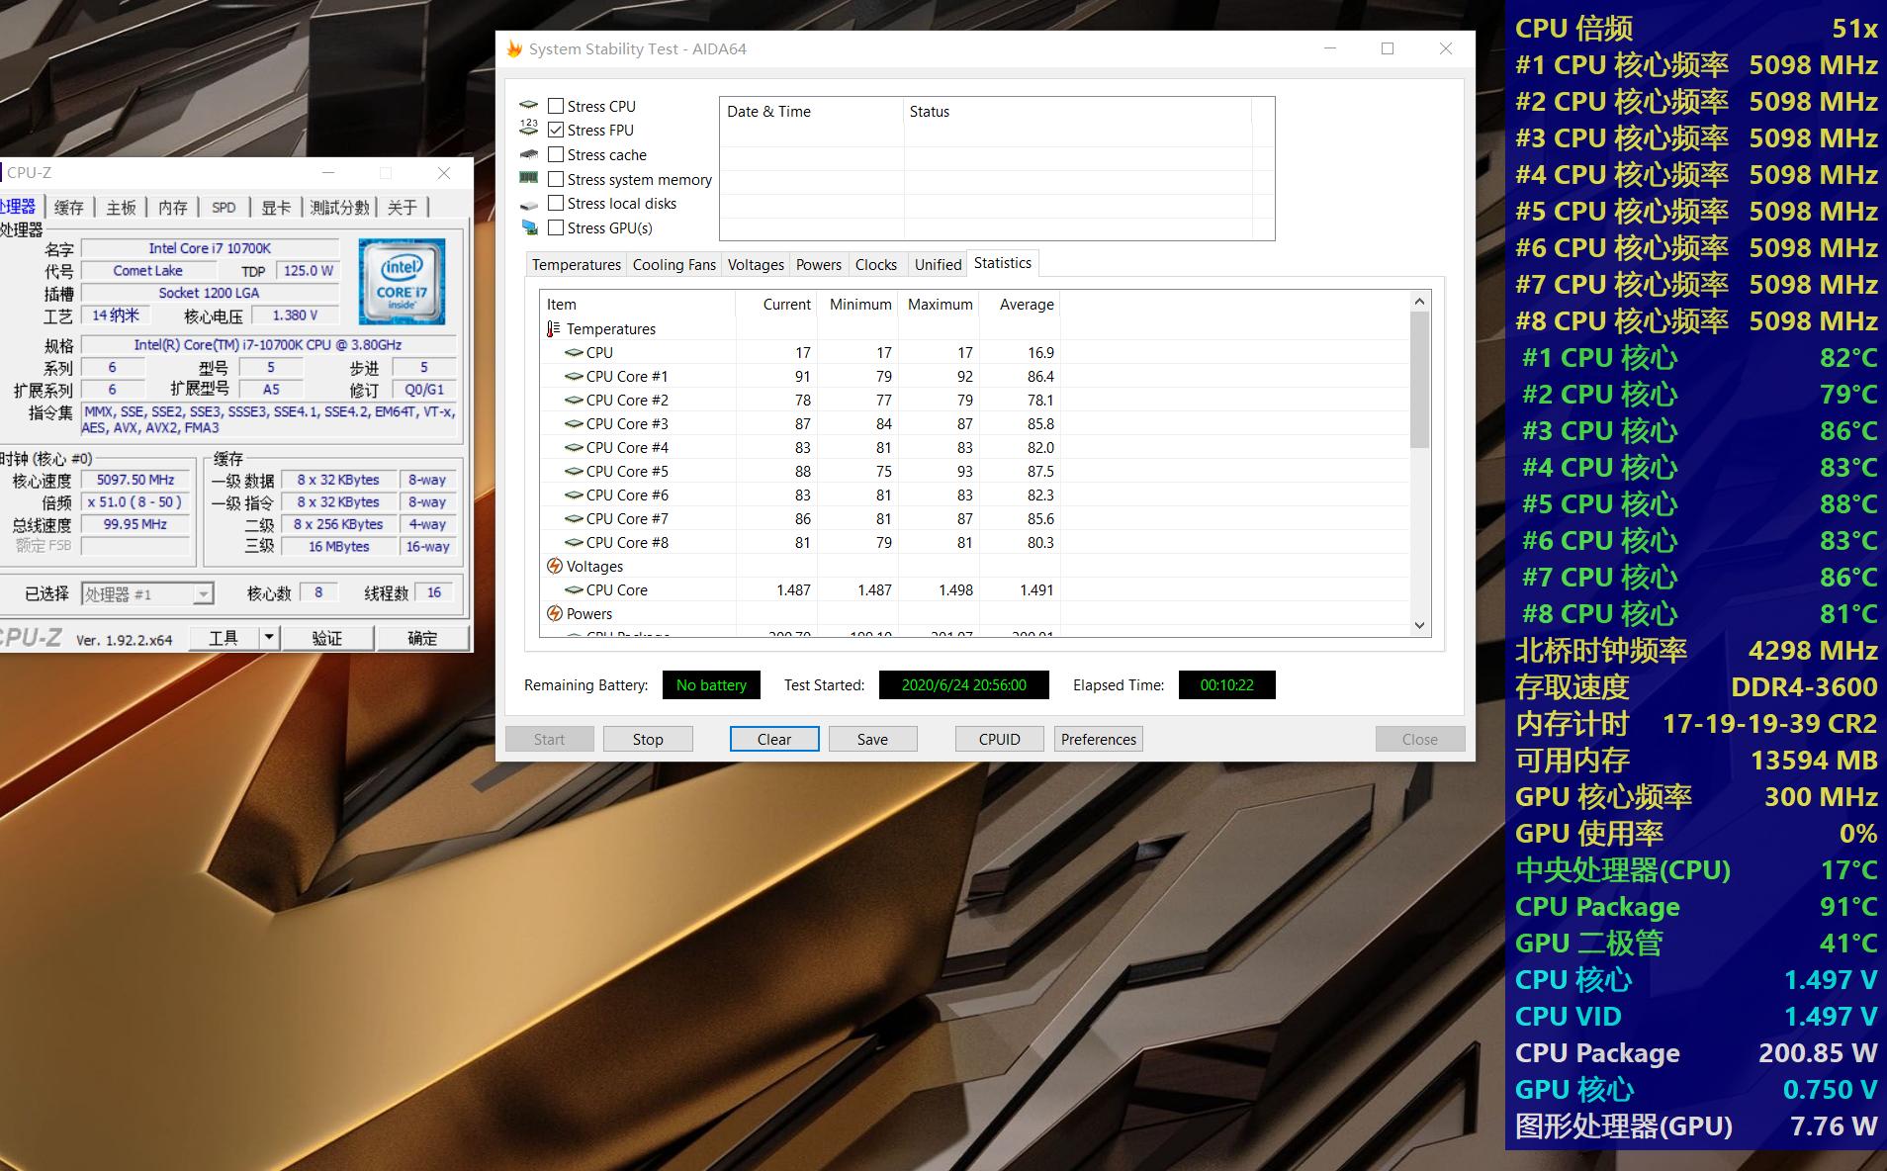
Task: Select the CPU Core #3 temperature row
Action: pyautogui.click(x=975, y=423)
